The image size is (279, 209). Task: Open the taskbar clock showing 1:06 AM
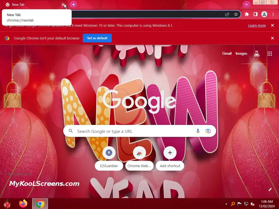[x=266, y=204]
